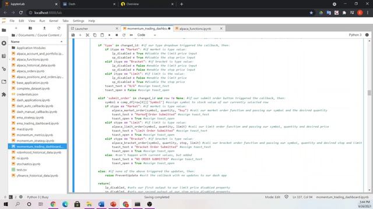Image resolution: width=373 pixels, height=209 pixels.
Task: Open the Run menu
Action: tap(42, 21)
